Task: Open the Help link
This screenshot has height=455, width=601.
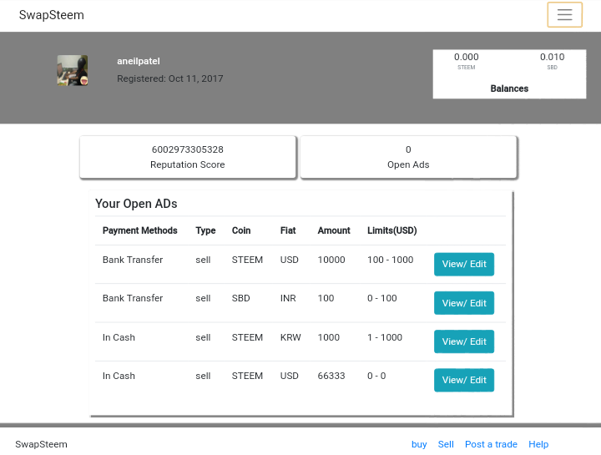Action: click(538, 444)
